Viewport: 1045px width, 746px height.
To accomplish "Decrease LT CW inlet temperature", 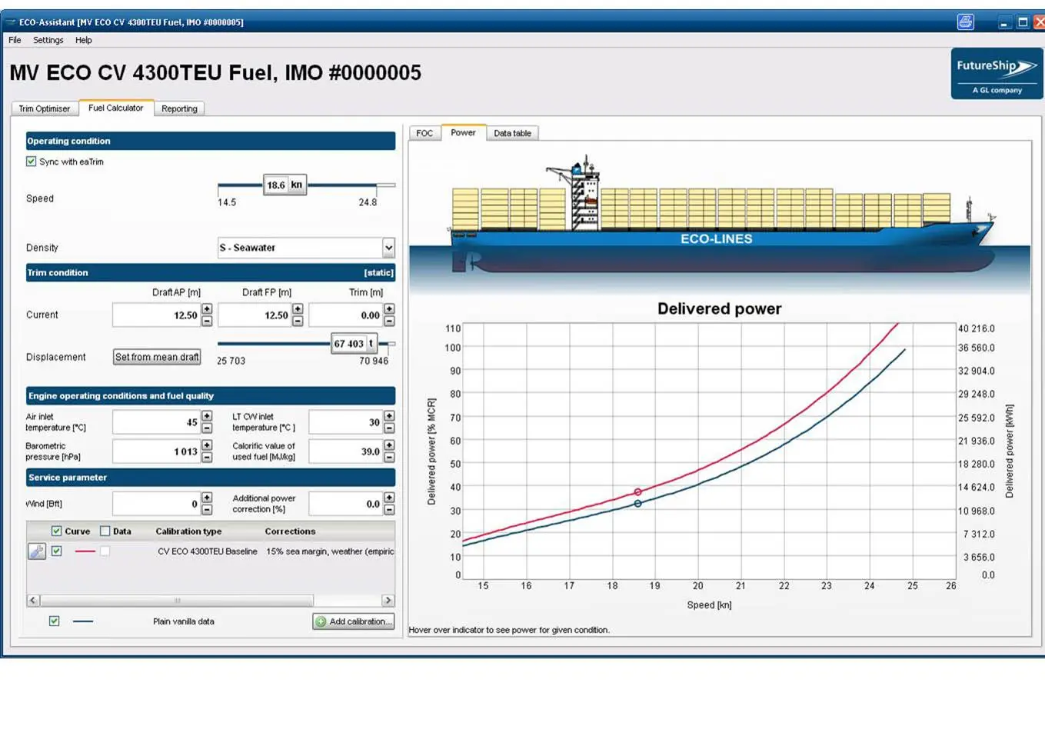I will coord(389,428).
